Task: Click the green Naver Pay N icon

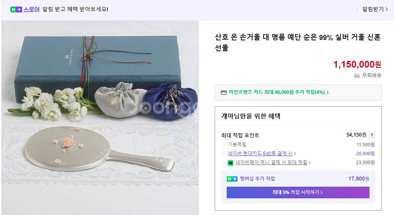Action: 231,163
